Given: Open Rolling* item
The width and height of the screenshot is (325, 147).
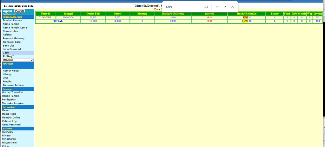Looking at the screenshot, I should [8, 56].
